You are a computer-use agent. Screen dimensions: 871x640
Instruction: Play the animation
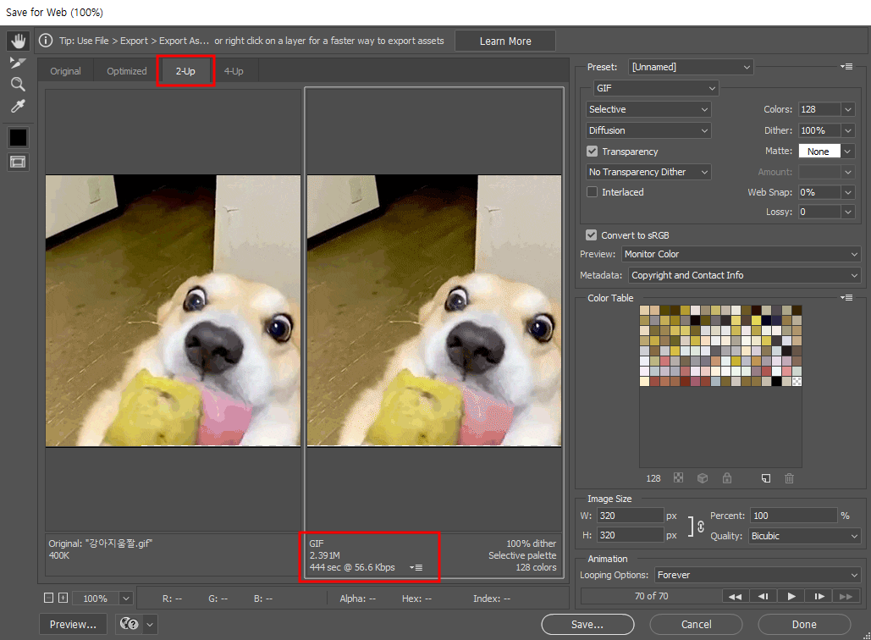pos(791,596)
